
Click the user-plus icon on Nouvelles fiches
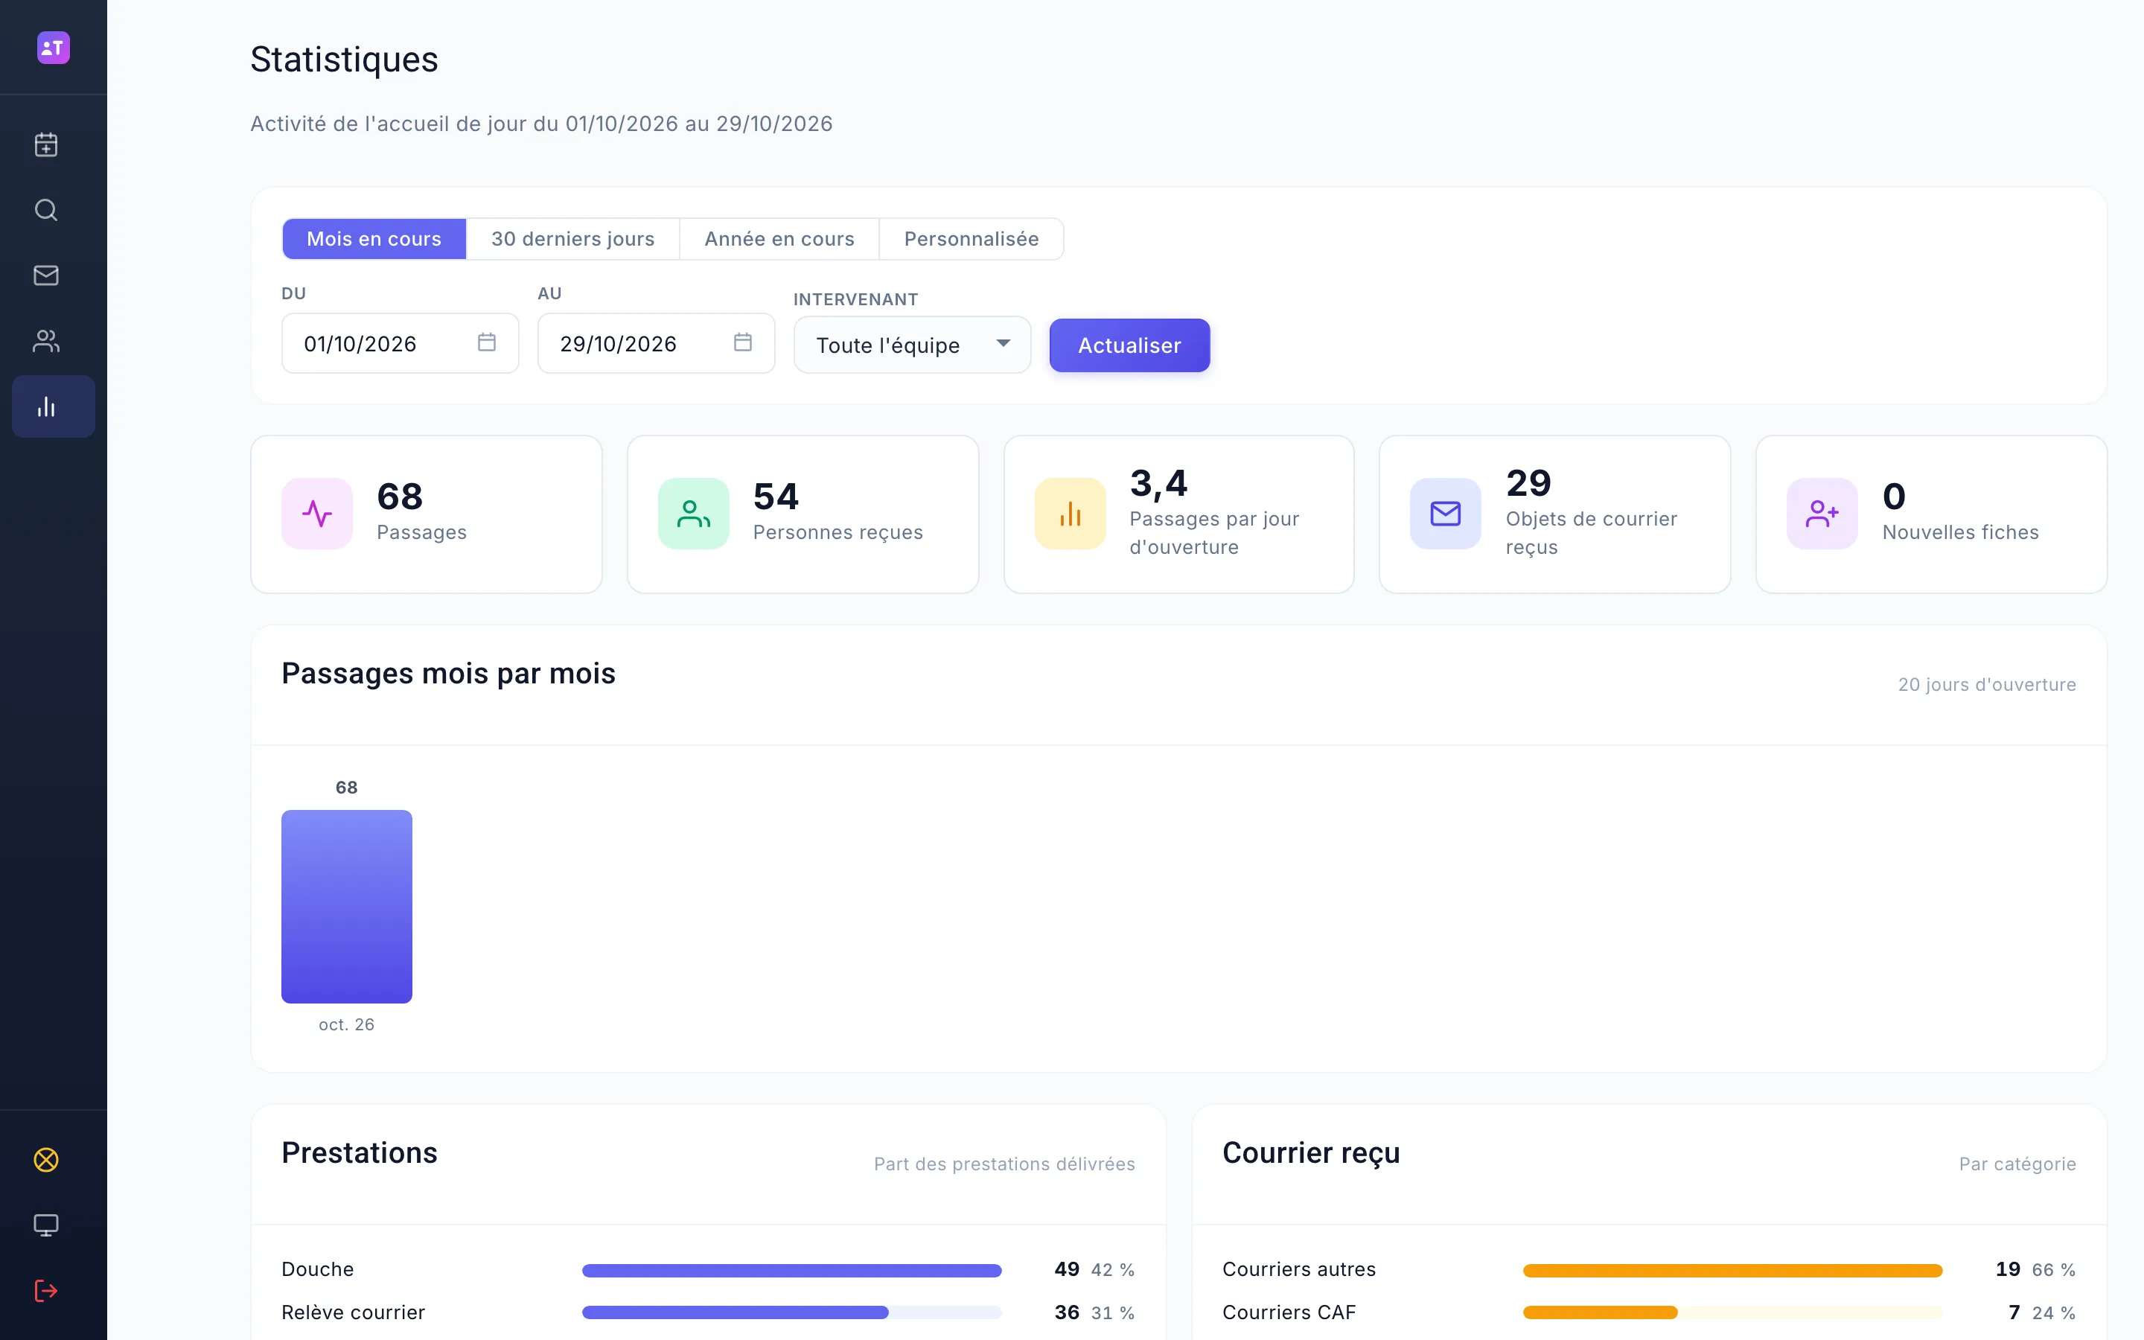click(1822, 514)
